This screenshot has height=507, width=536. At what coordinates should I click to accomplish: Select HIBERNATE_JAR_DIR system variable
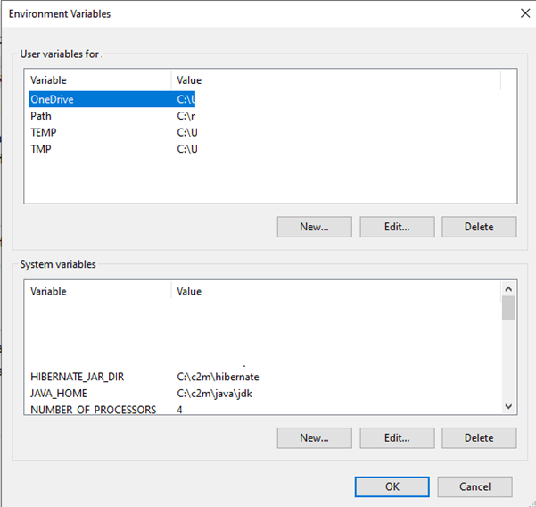[x=78, y=377]
